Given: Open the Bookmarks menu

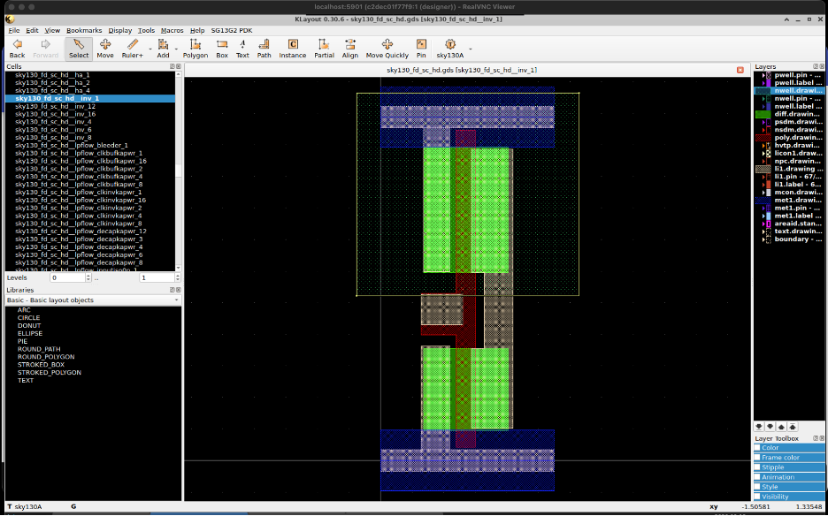Looking at the screenshot, I should [83, 30].
